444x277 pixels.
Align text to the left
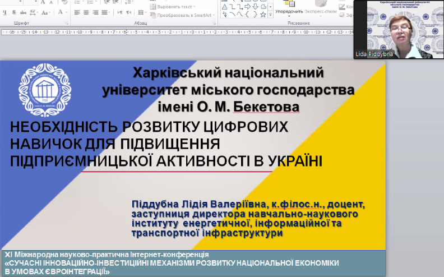[x=77, y=12]
